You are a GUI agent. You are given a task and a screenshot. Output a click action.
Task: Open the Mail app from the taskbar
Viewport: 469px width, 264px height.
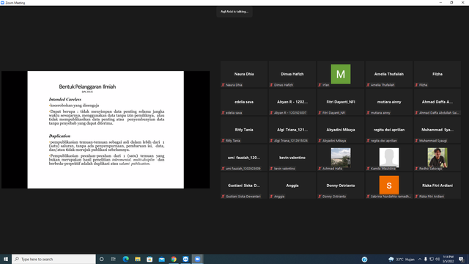pyautogui.click(x=161, y=259)
